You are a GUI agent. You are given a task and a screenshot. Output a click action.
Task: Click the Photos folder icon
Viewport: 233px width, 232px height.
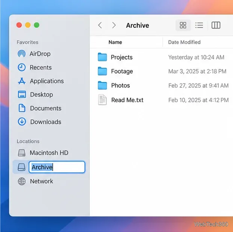102,85
